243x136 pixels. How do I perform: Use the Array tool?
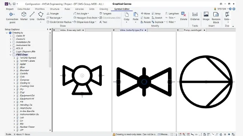coord(156,13)
